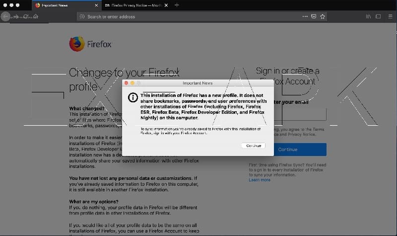This screenshot has height=236, width=397.
Task: Click the Back arrow button
Action: (5, 17)
